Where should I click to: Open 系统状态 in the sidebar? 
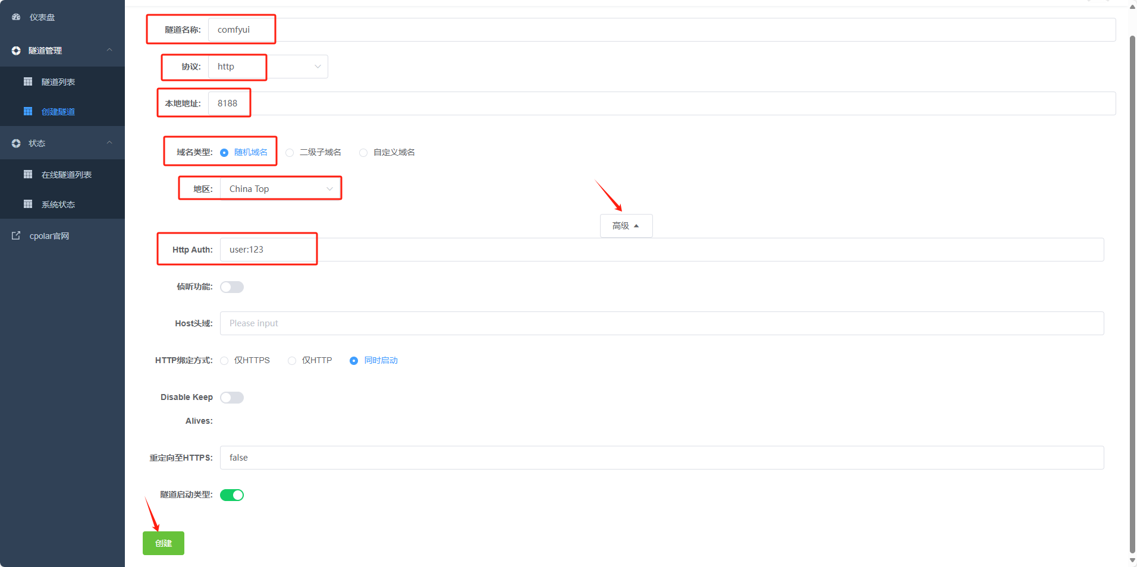click(58, 204)
